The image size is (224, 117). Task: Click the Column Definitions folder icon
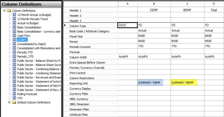(x=9, y=11)
